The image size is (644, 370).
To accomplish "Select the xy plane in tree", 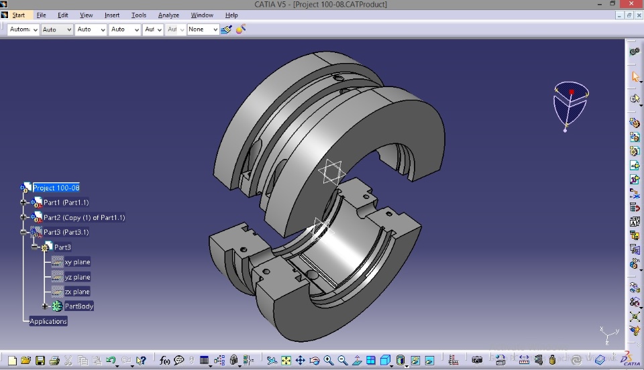I will [x=77, y=261].
